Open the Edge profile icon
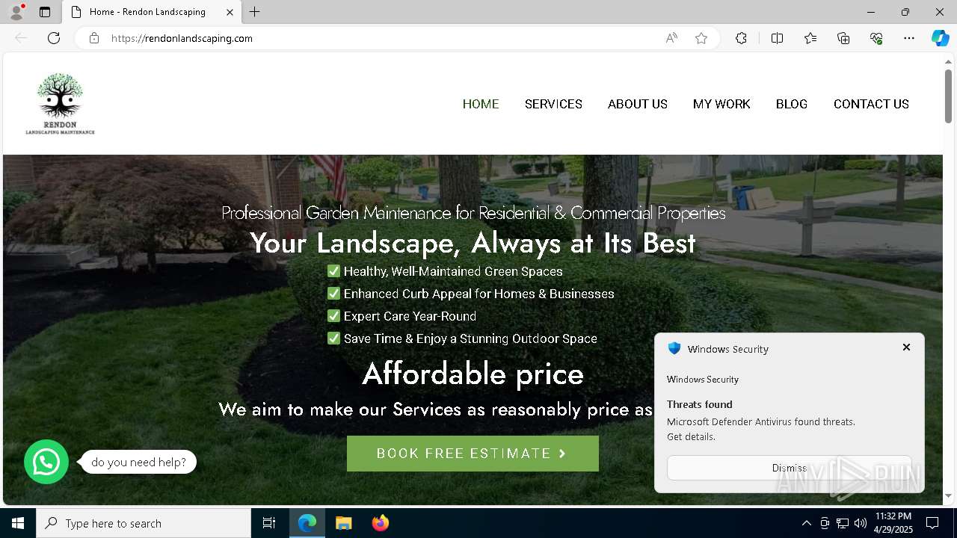 click(16, 12)
